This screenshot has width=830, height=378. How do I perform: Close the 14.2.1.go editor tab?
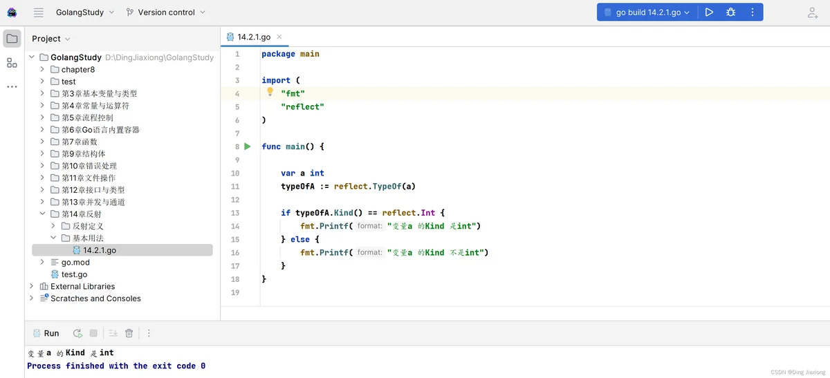click(279, 37)
